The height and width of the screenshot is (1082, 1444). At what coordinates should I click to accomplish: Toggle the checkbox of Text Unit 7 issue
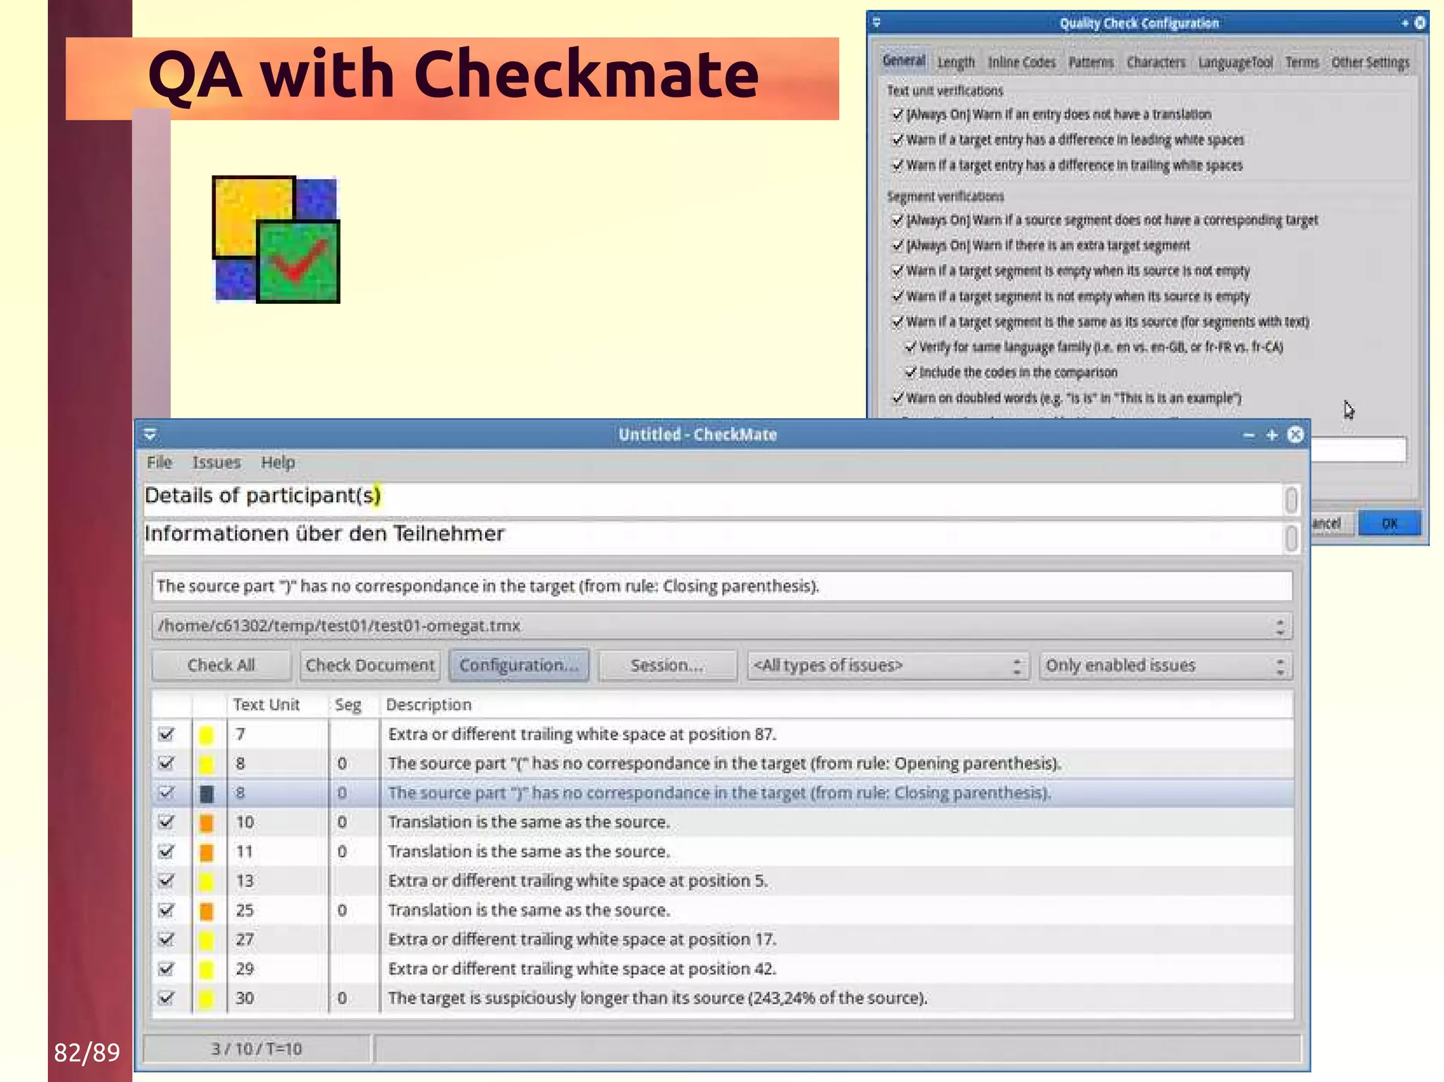[166, 734]
